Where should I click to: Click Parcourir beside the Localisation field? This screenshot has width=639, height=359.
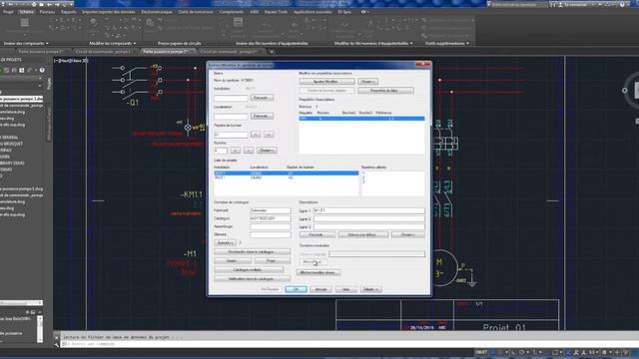tap(262, 116)
